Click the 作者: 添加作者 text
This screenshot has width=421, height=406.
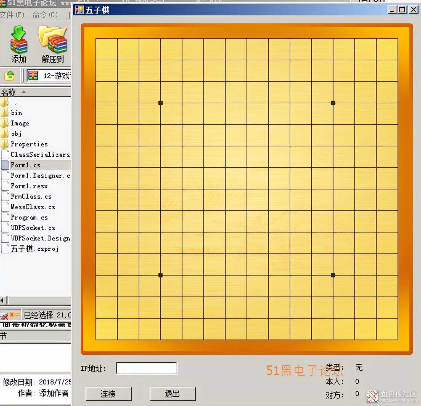[43, 393]
